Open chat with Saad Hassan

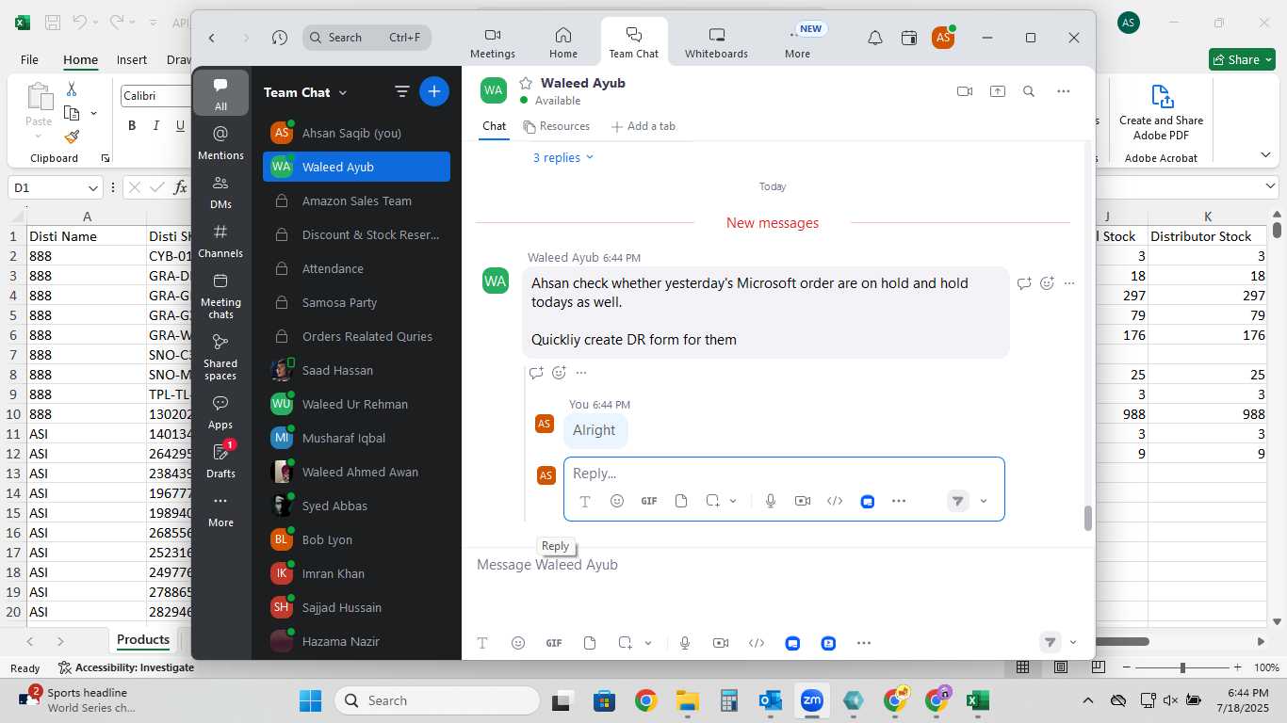coord(356,370)
